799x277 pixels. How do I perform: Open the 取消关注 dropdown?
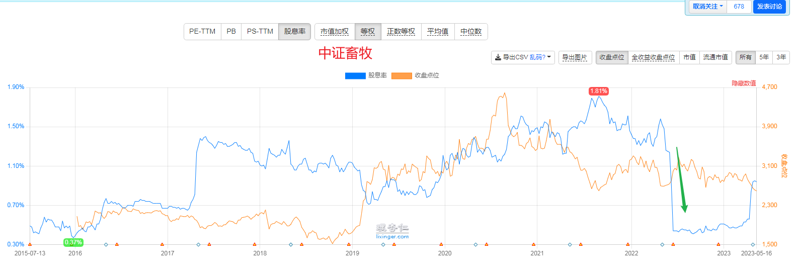click(x=708, y=7)
